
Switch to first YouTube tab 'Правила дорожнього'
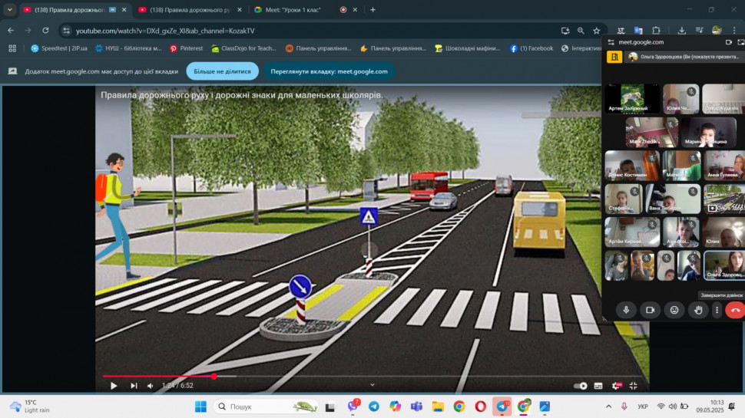coord(69,9)
